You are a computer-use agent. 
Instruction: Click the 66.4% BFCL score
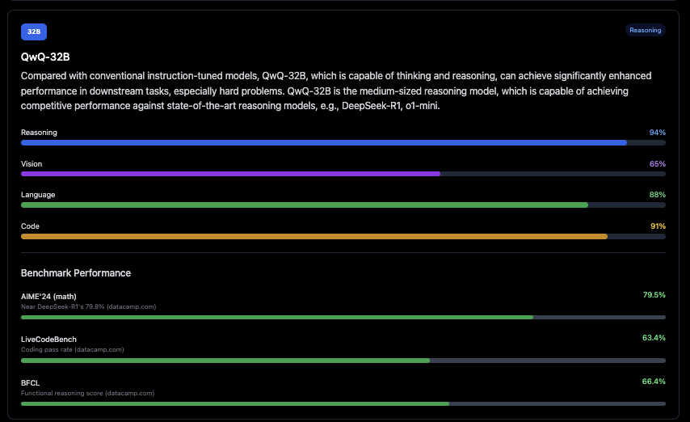click(x=654, y=382)
